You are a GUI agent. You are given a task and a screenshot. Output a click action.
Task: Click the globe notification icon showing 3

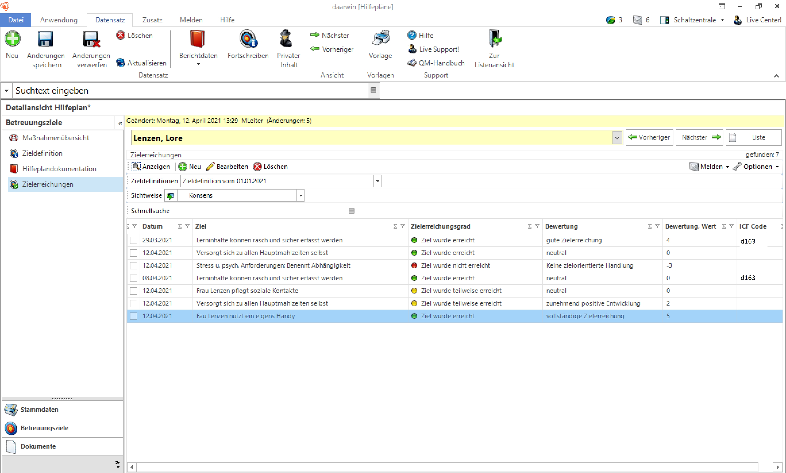click(x=610, y=20)
